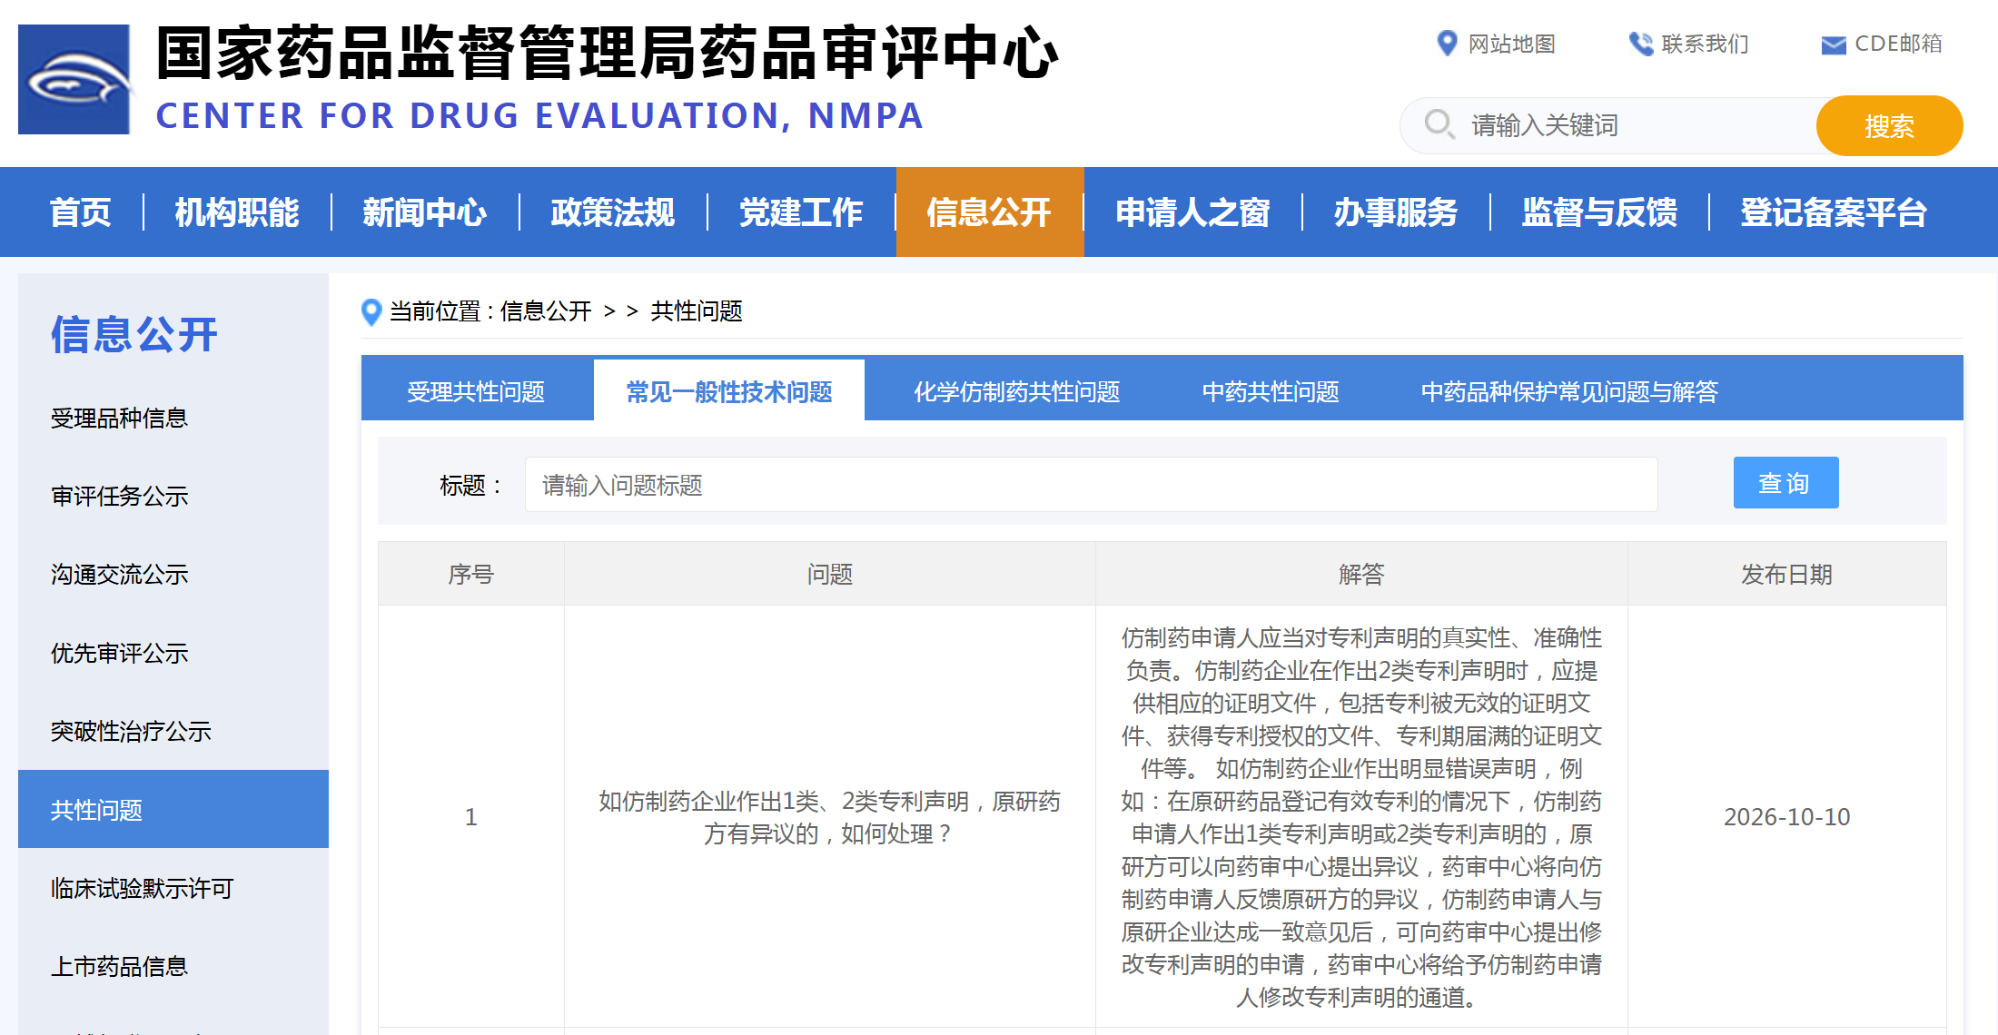Open CDE邮箱 link
This screenshot has height=1035, width=1998.
click(x=1898, y=44)
